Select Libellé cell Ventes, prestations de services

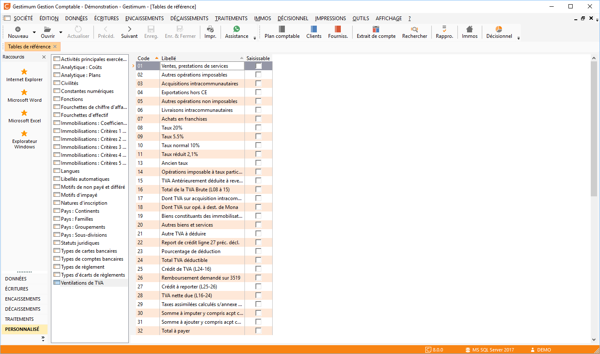(202, 66)
